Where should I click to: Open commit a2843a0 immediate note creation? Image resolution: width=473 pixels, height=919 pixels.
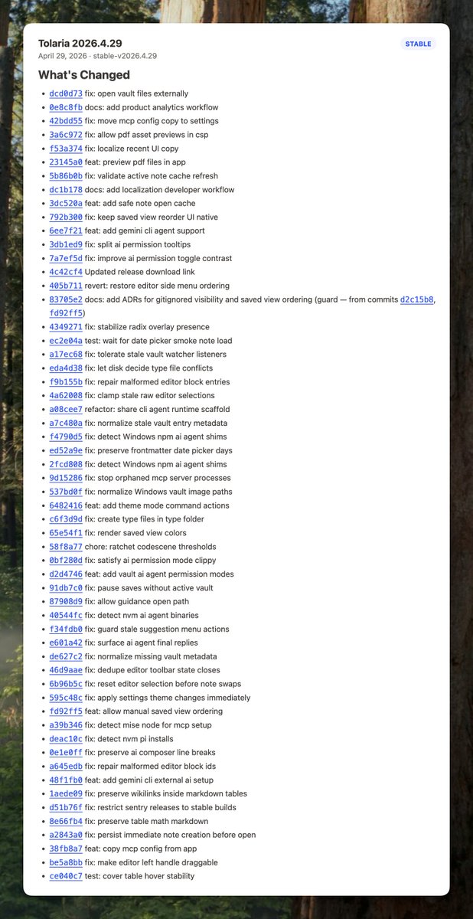(66, 836)
